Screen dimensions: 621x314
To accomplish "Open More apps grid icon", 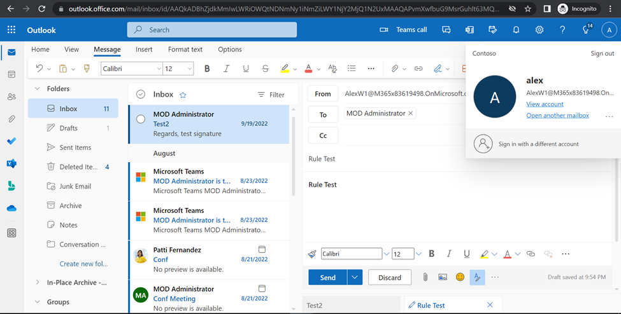I will tap(11, 233).
